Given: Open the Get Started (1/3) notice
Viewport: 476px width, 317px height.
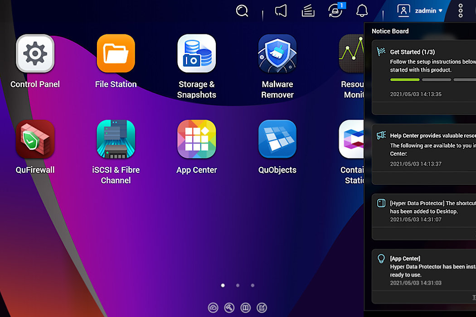Looking at the screenshot, I should (x=424, y=77).
